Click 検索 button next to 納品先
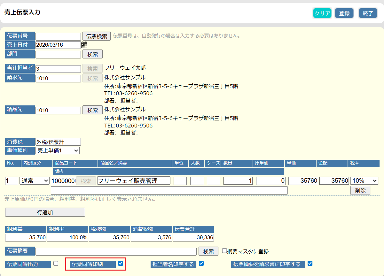The image size is (384, 276). click(x=92, y=110)
